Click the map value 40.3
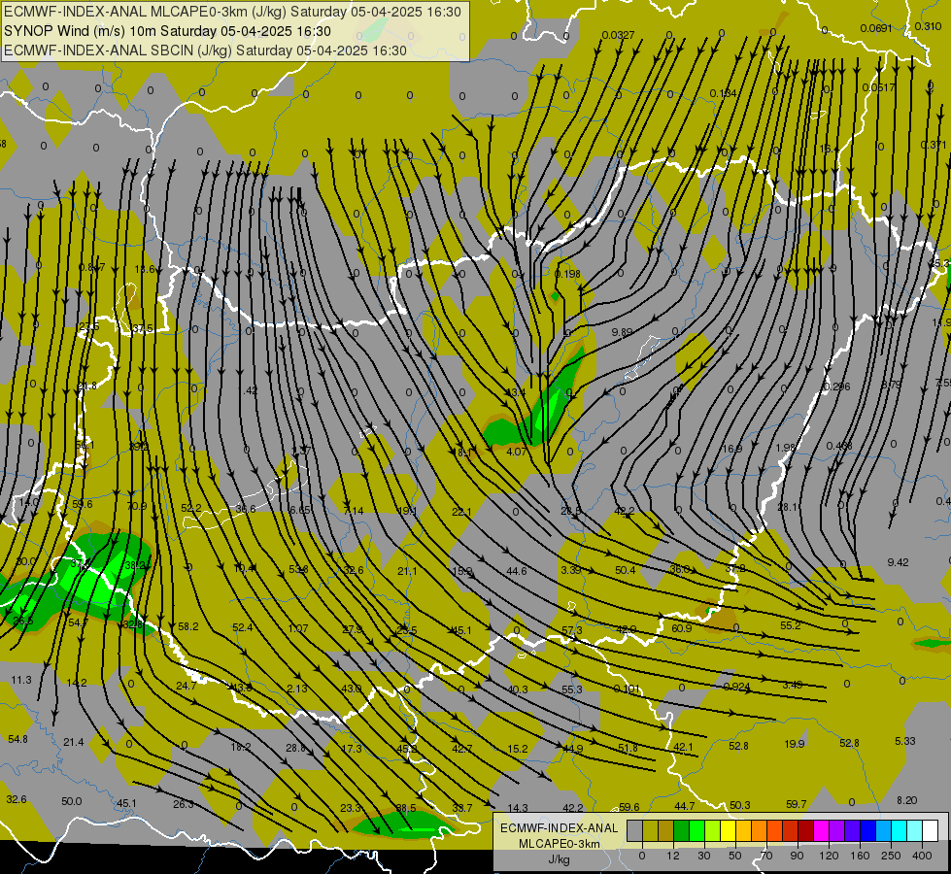This screenshot has height=874, width=951. pyautogui.click(x=518, y=689)
